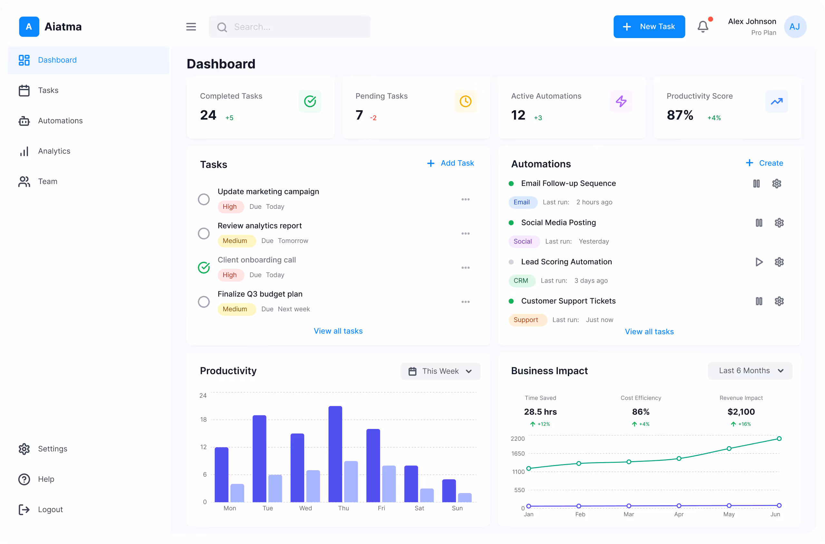Click the New Task button

pos(649,27)
